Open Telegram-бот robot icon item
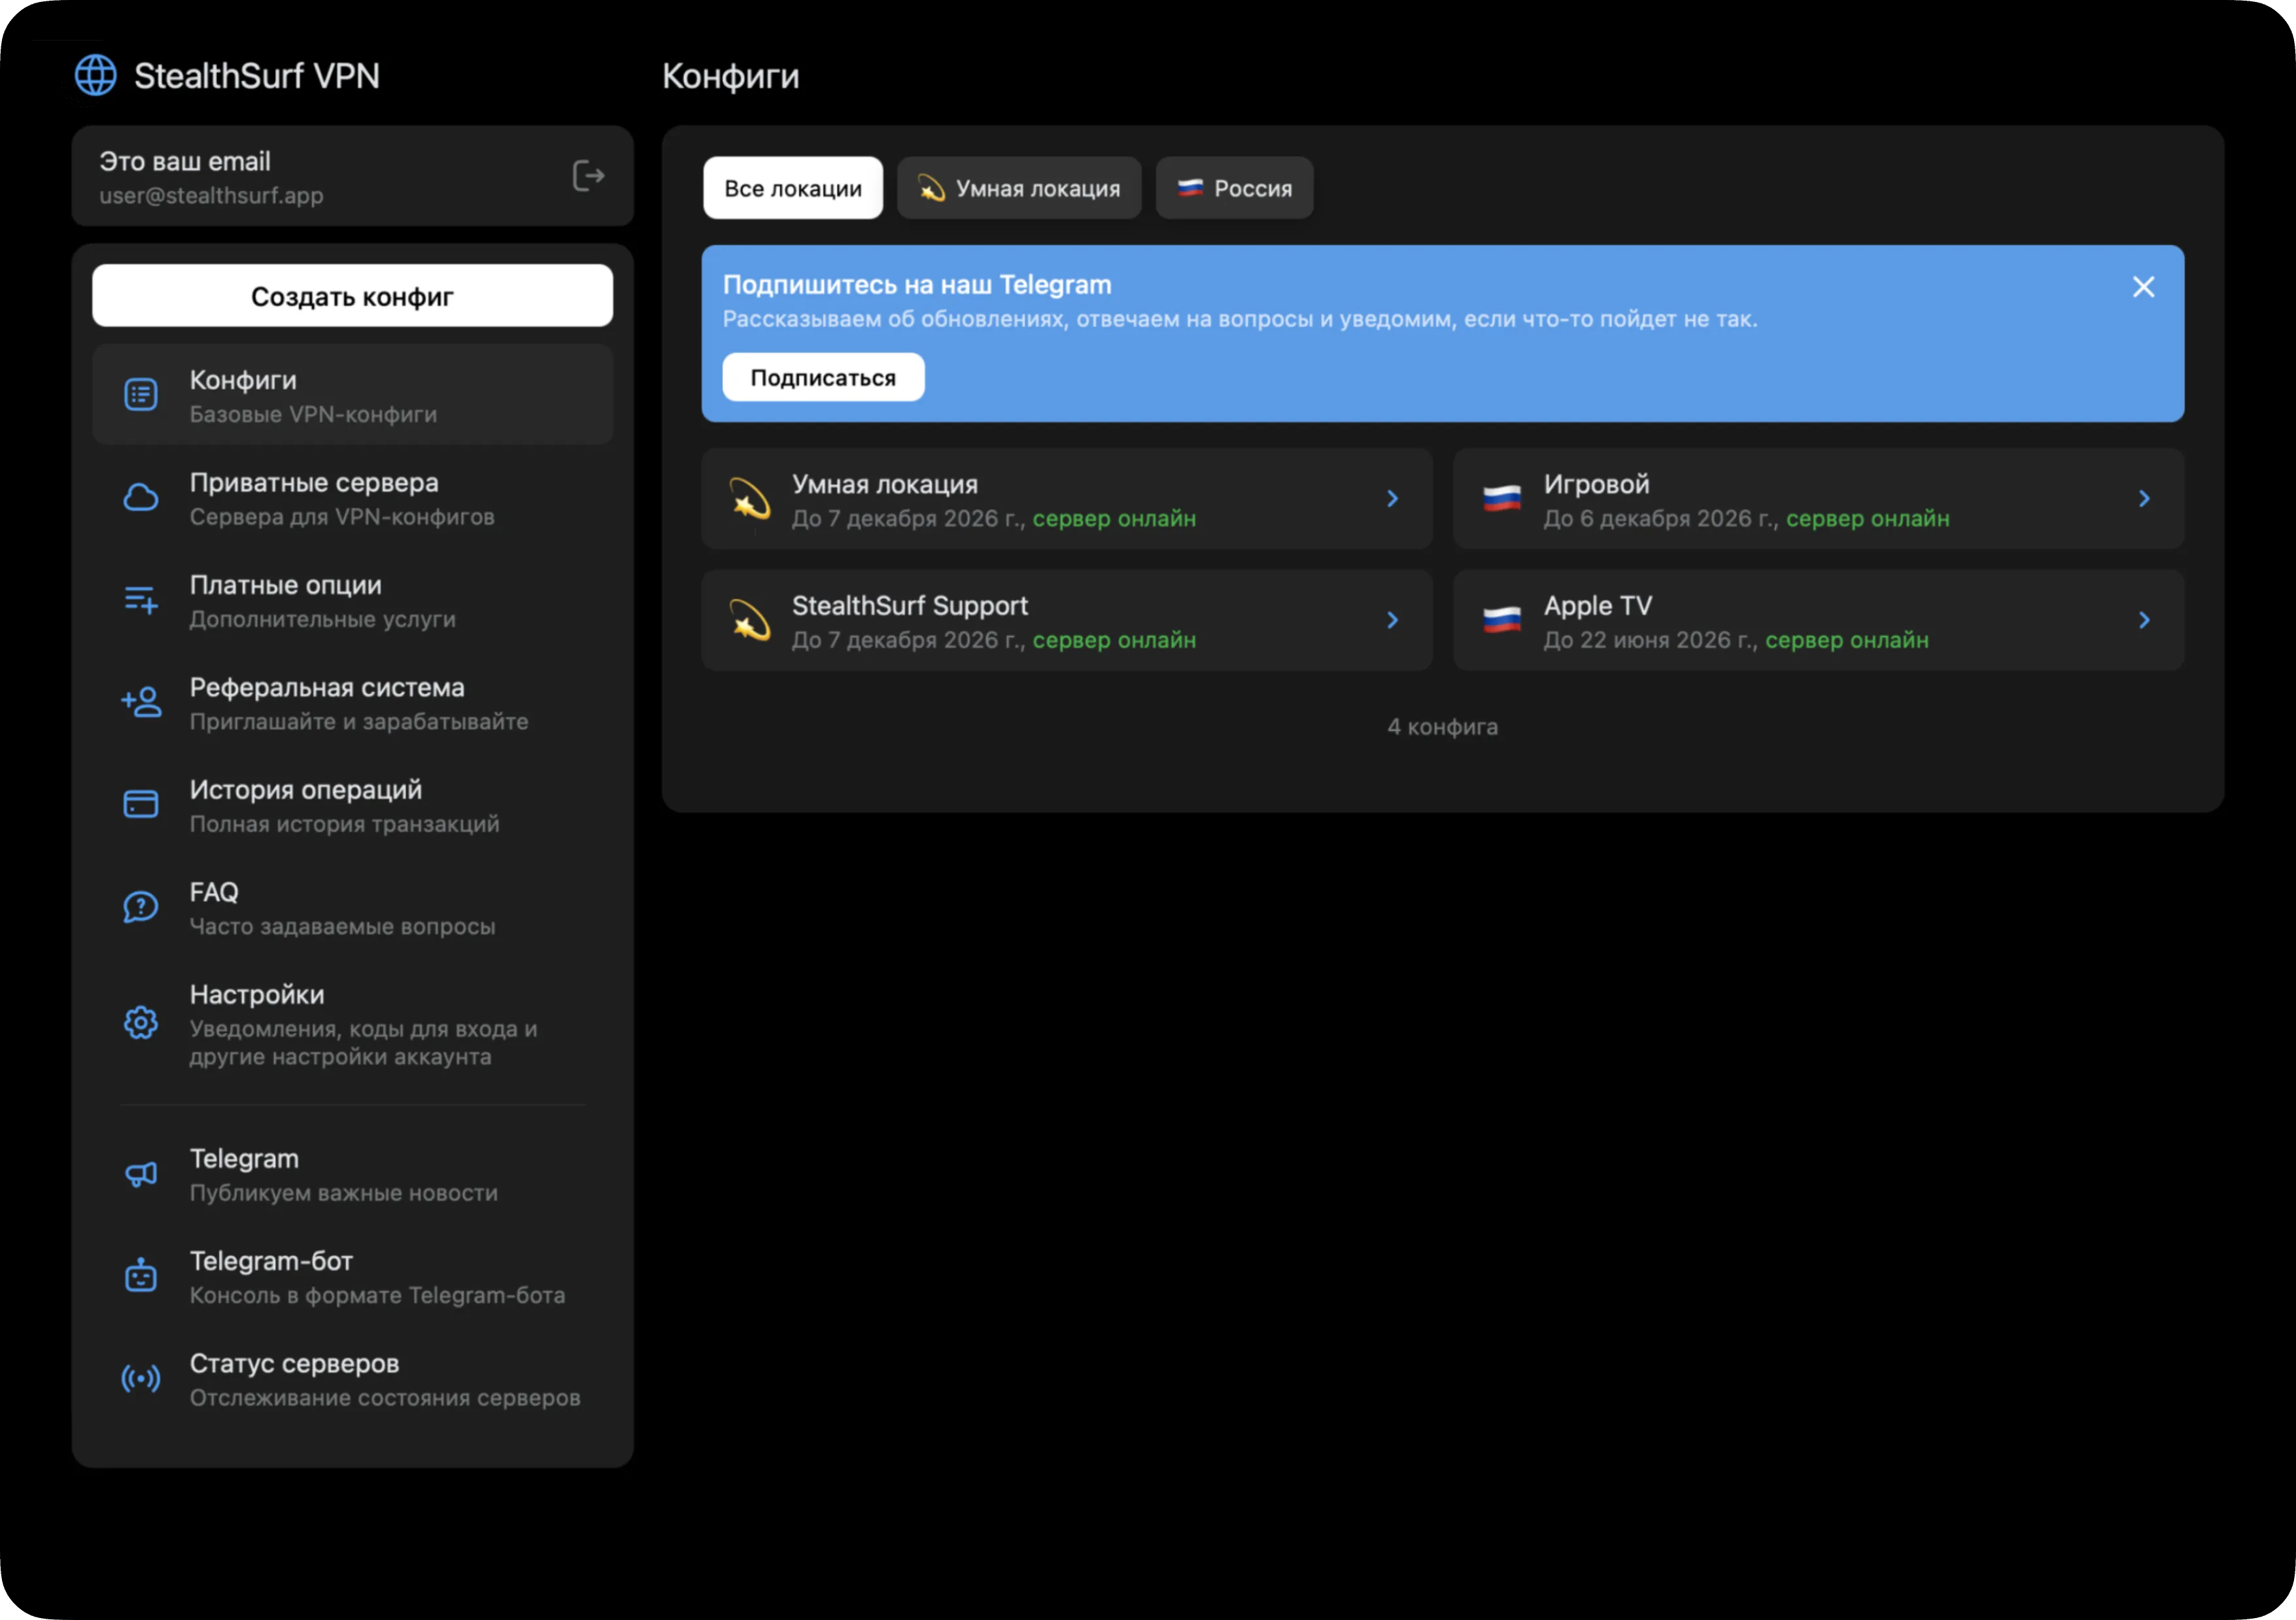Viewport: 2296px width, 1620px height. [141, 1276]
